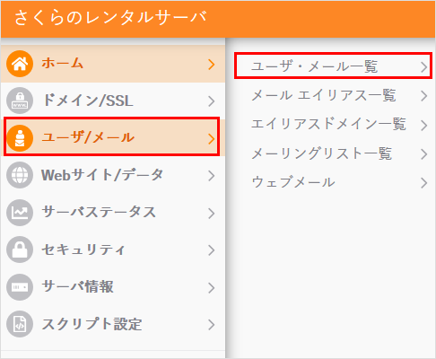Click the ホーム house icon
Viewport: 436px width, 359px height.
(x=20, y=64)
